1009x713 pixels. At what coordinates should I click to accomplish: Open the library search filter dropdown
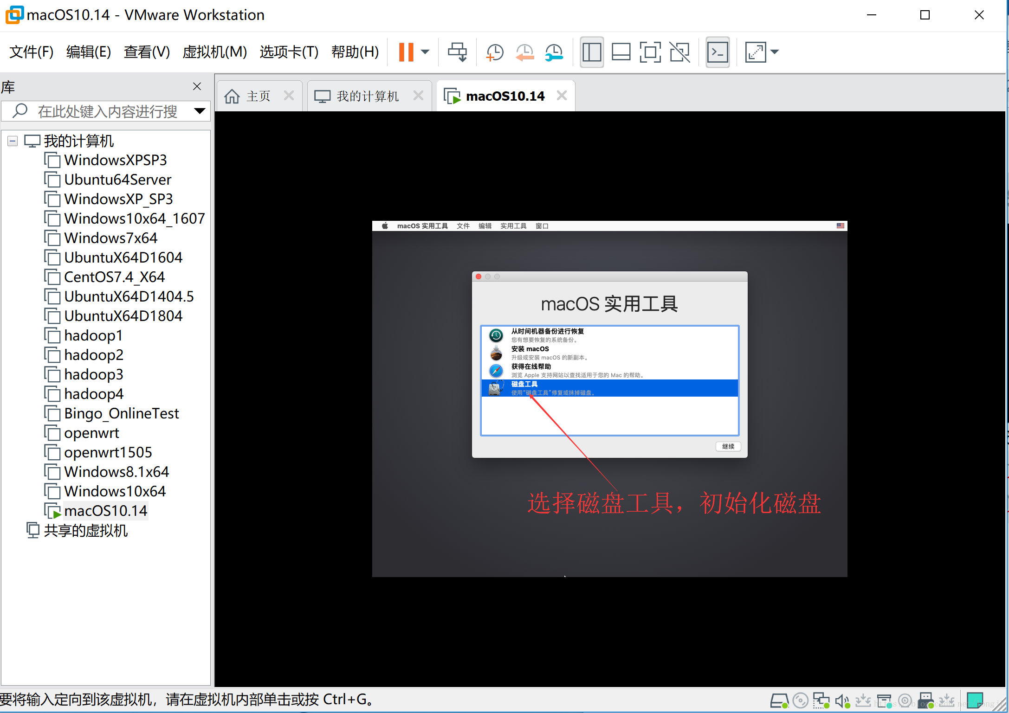[200, 111]
